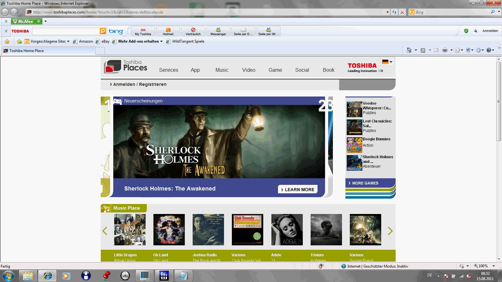Click the Print icon in command bar

(445, 50)
